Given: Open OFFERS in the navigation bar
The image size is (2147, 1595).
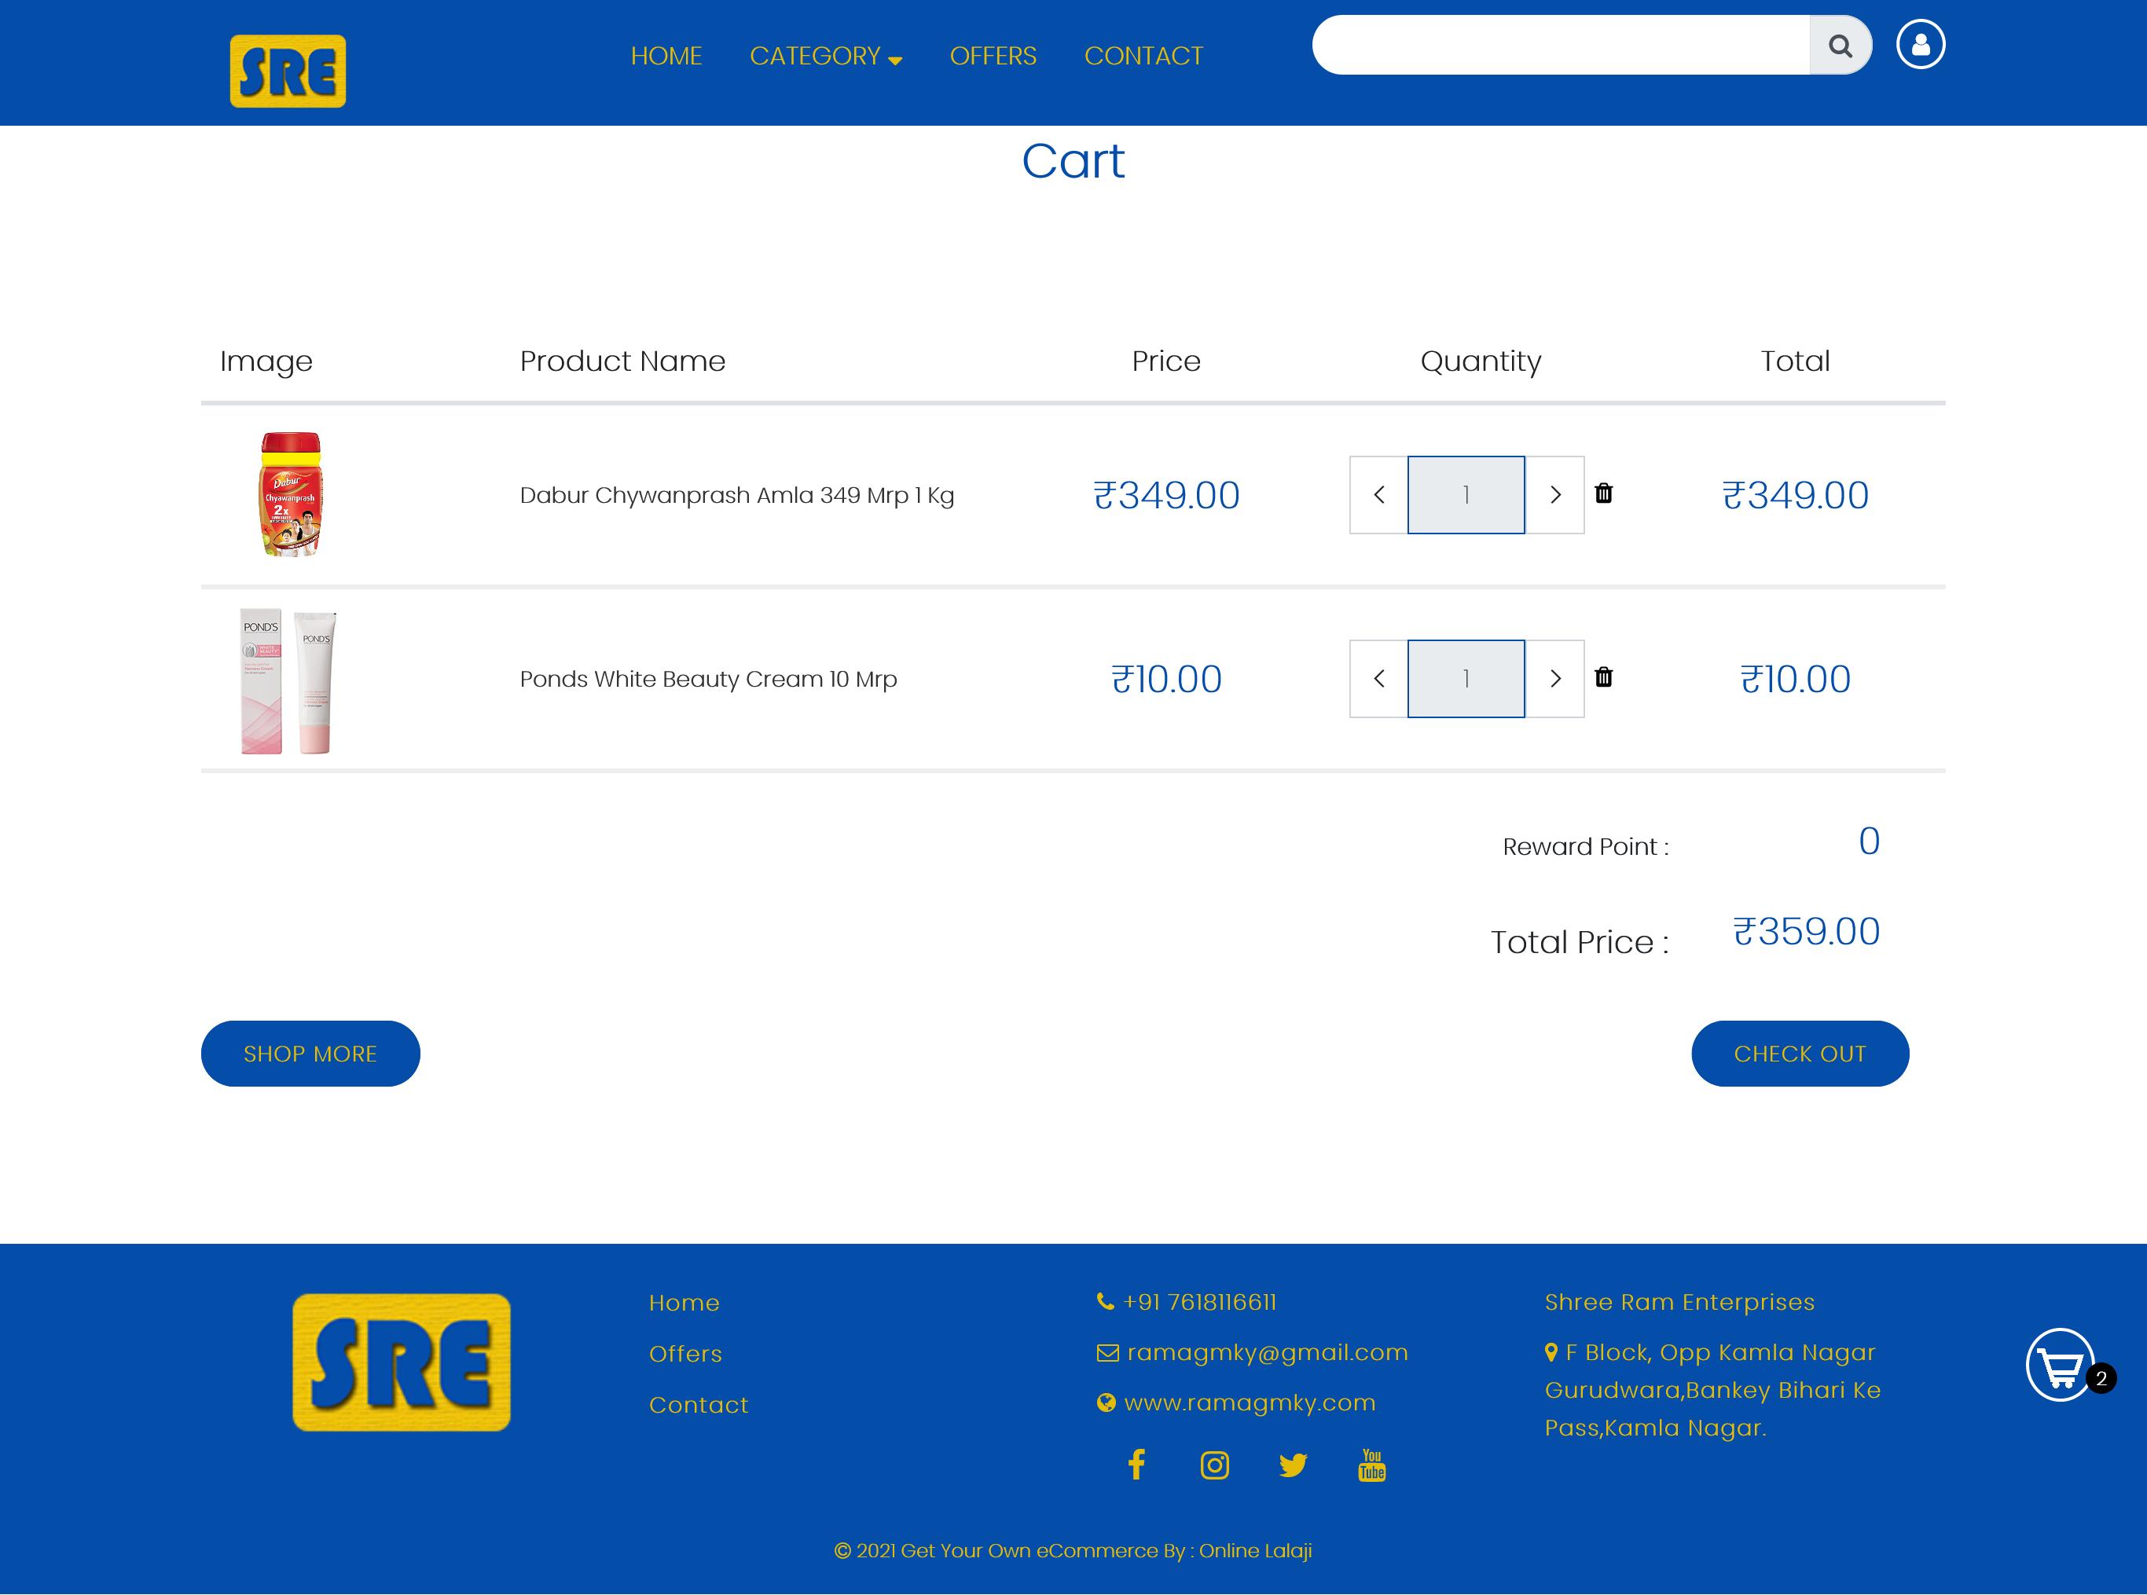Looking at the screenshot, I should coord(993,56).
